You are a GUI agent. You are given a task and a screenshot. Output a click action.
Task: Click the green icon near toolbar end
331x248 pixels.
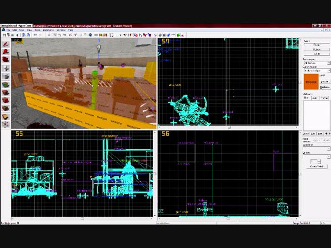coord(178,35)
